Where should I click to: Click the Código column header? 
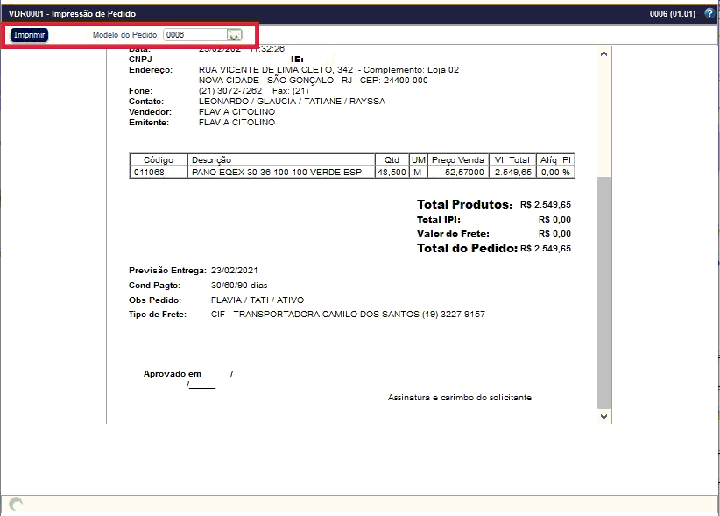point(159,160)
